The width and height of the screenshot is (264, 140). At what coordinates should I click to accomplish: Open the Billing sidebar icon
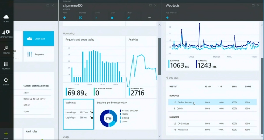pyautogui.click(x=6, y=80)
